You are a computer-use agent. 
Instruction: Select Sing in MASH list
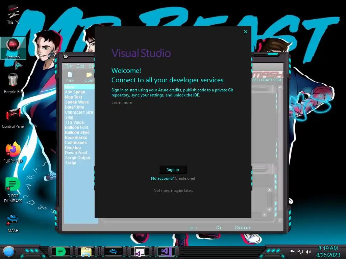coord(69,117)
